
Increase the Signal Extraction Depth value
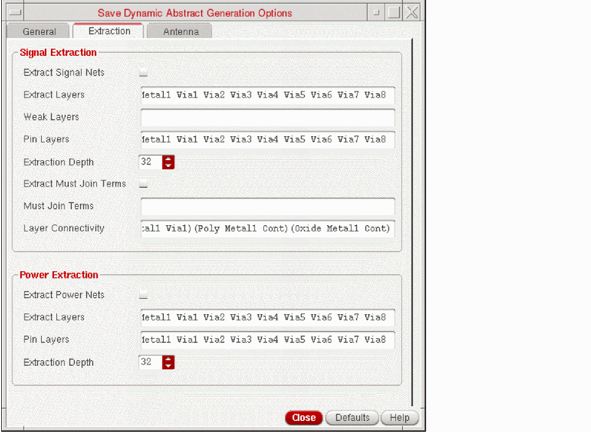(169, 159)
